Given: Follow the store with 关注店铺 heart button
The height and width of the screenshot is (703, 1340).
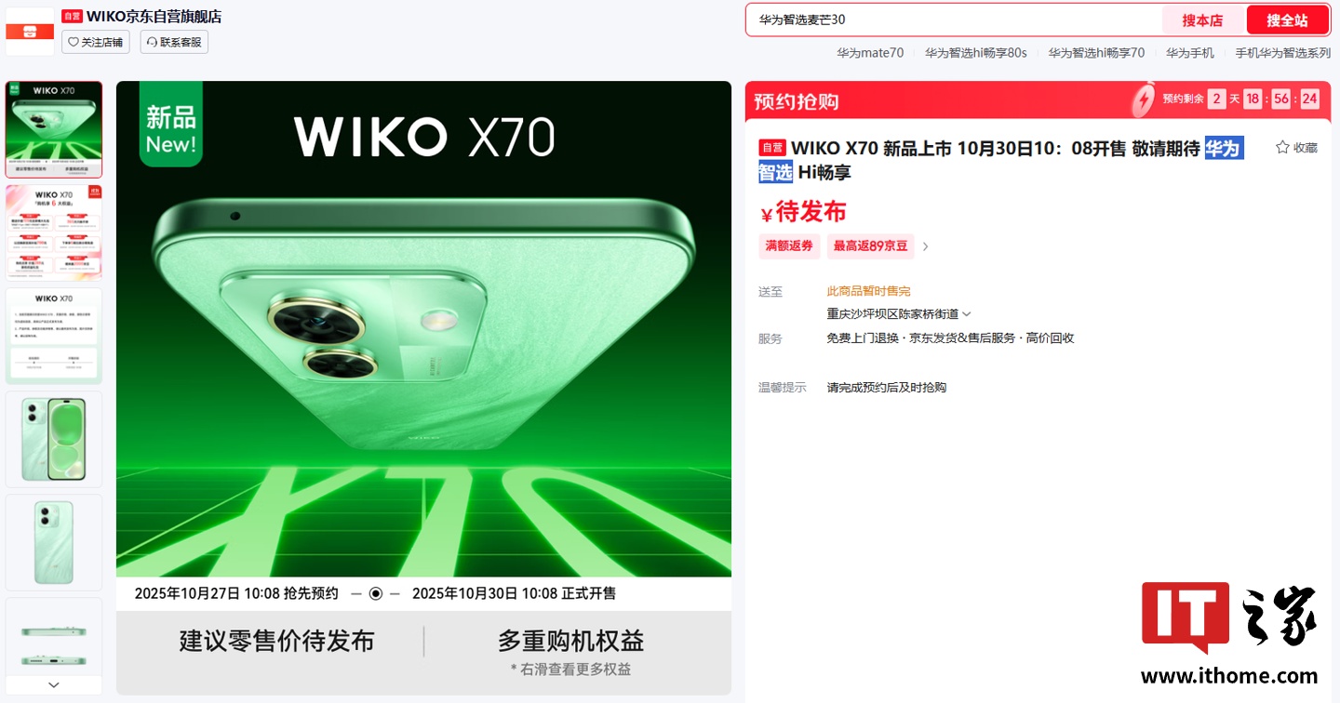Looking at the screenshot, I should (96, 42).
